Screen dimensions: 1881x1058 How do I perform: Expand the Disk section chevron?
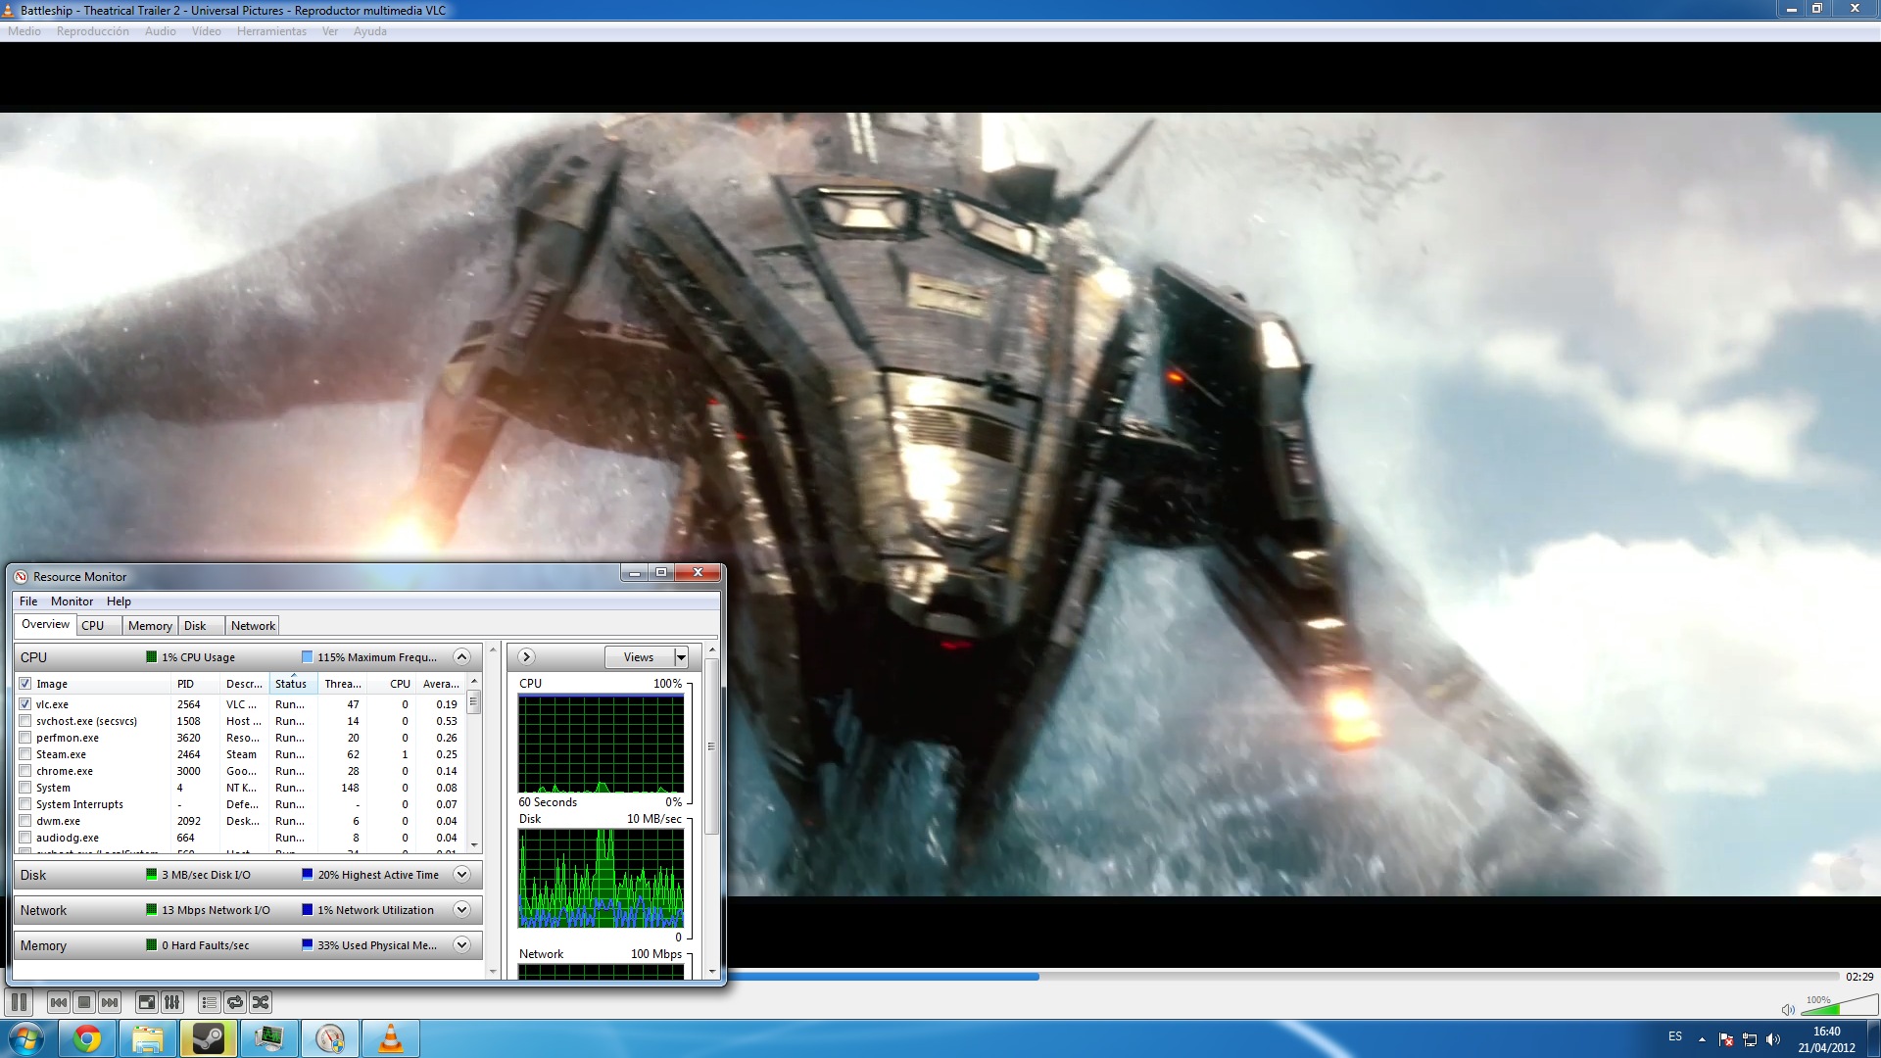point(462,875)
